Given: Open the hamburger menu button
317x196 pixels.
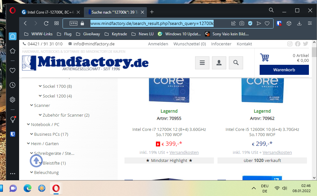Looking at the screenshot, I should tap(202, 63).
